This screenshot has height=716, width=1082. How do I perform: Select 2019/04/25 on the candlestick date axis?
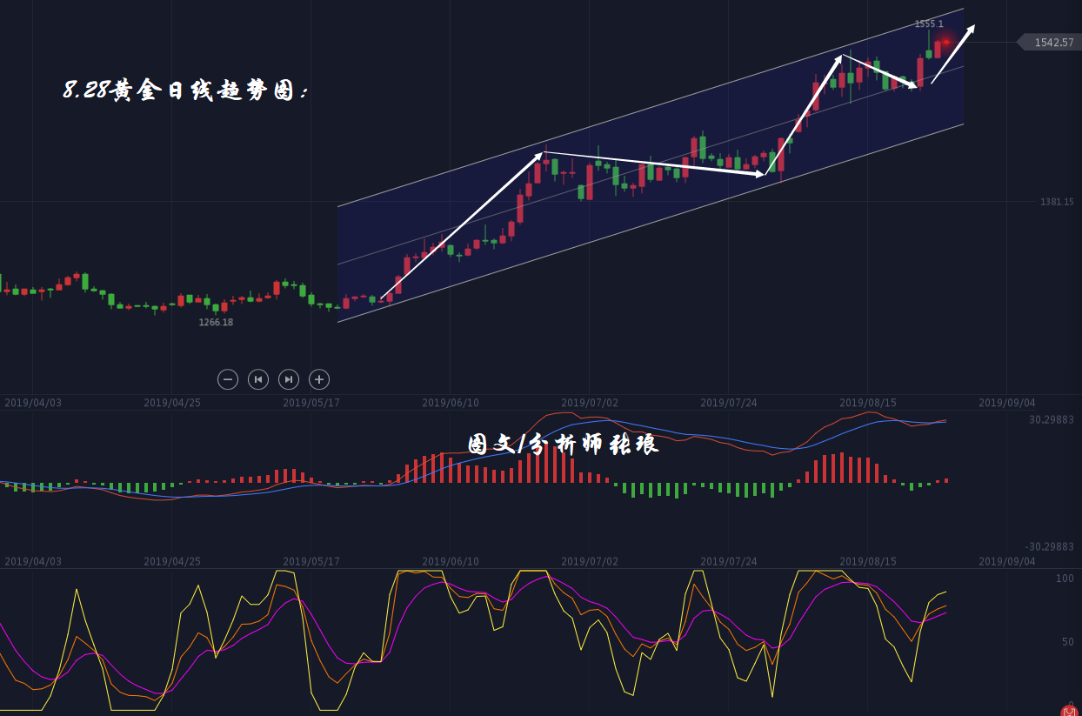tap(172, 403)
